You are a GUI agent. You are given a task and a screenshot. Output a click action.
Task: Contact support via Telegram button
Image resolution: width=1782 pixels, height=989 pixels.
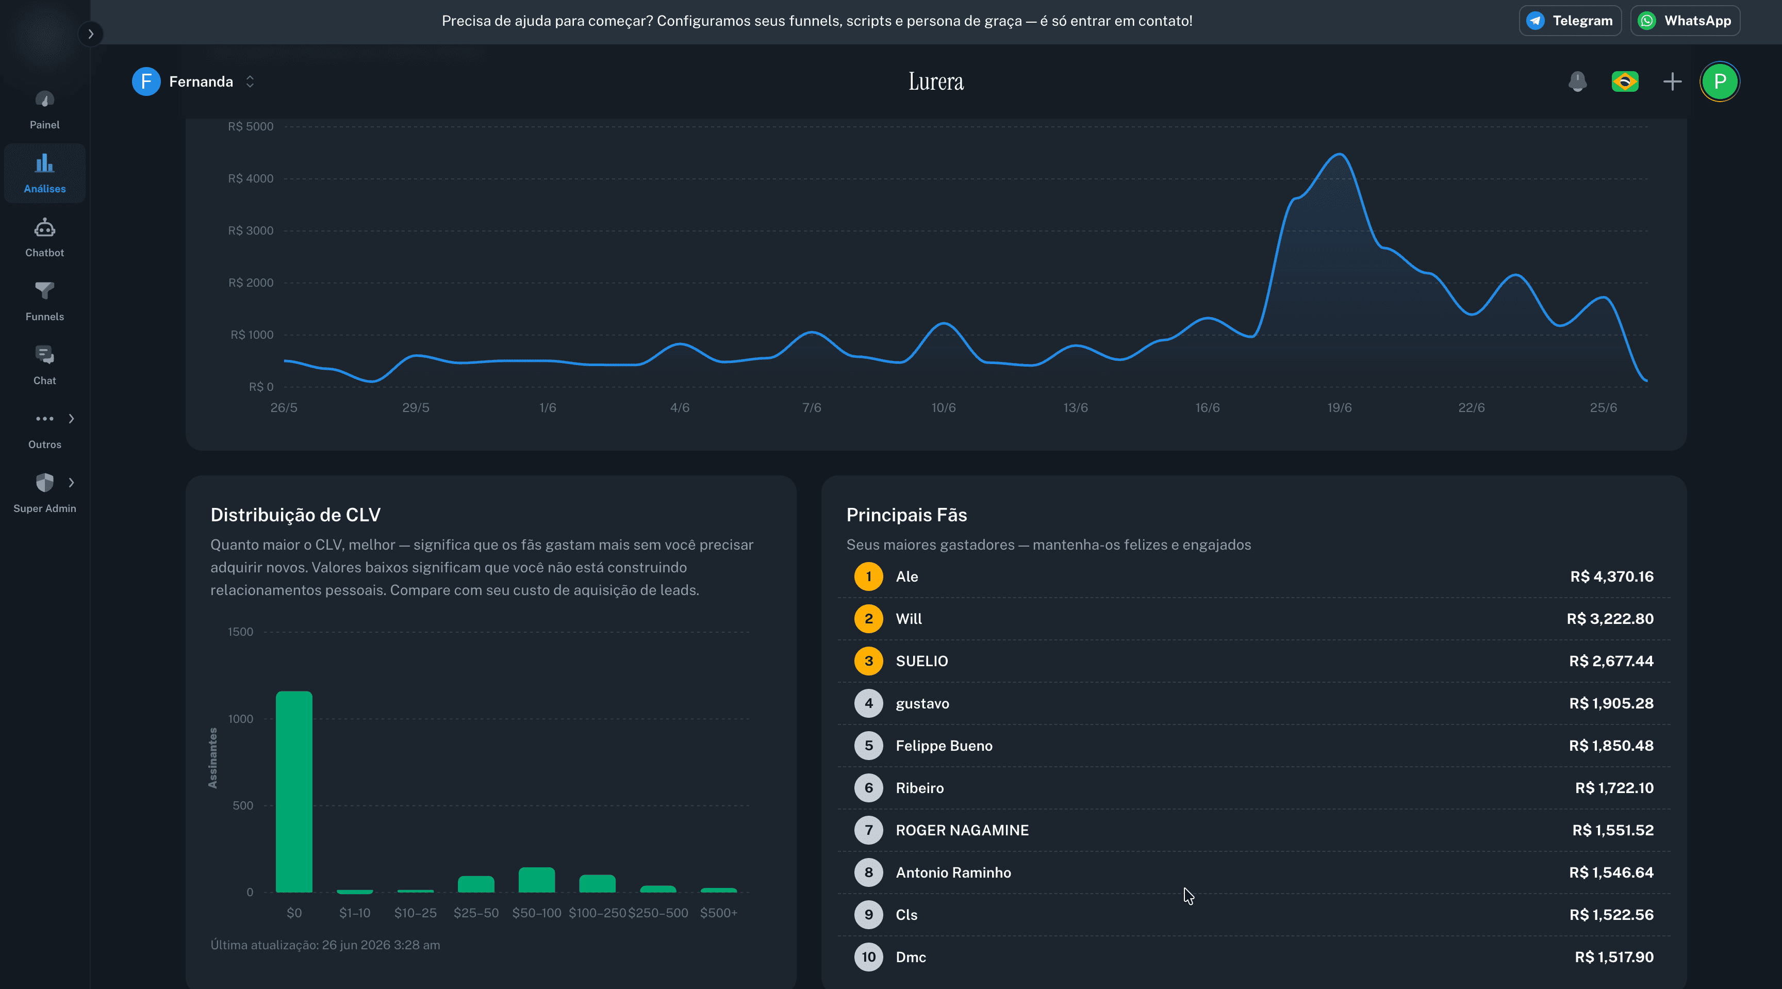pyautogui.click(x=1570, y=21)
